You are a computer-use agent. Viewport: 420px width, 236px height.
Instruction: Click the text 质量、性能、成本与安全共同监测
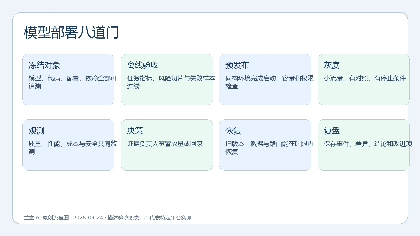(72, 148)
